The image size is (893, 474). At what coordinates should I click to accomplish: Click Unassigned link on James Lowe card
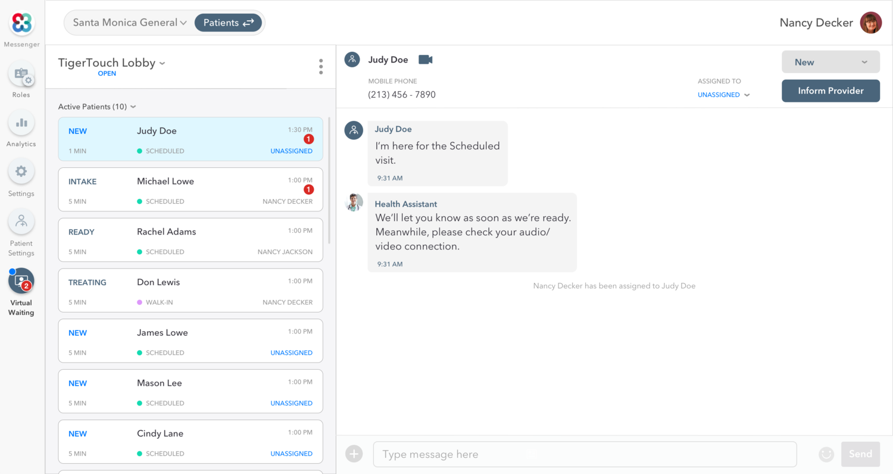point(291,353)
